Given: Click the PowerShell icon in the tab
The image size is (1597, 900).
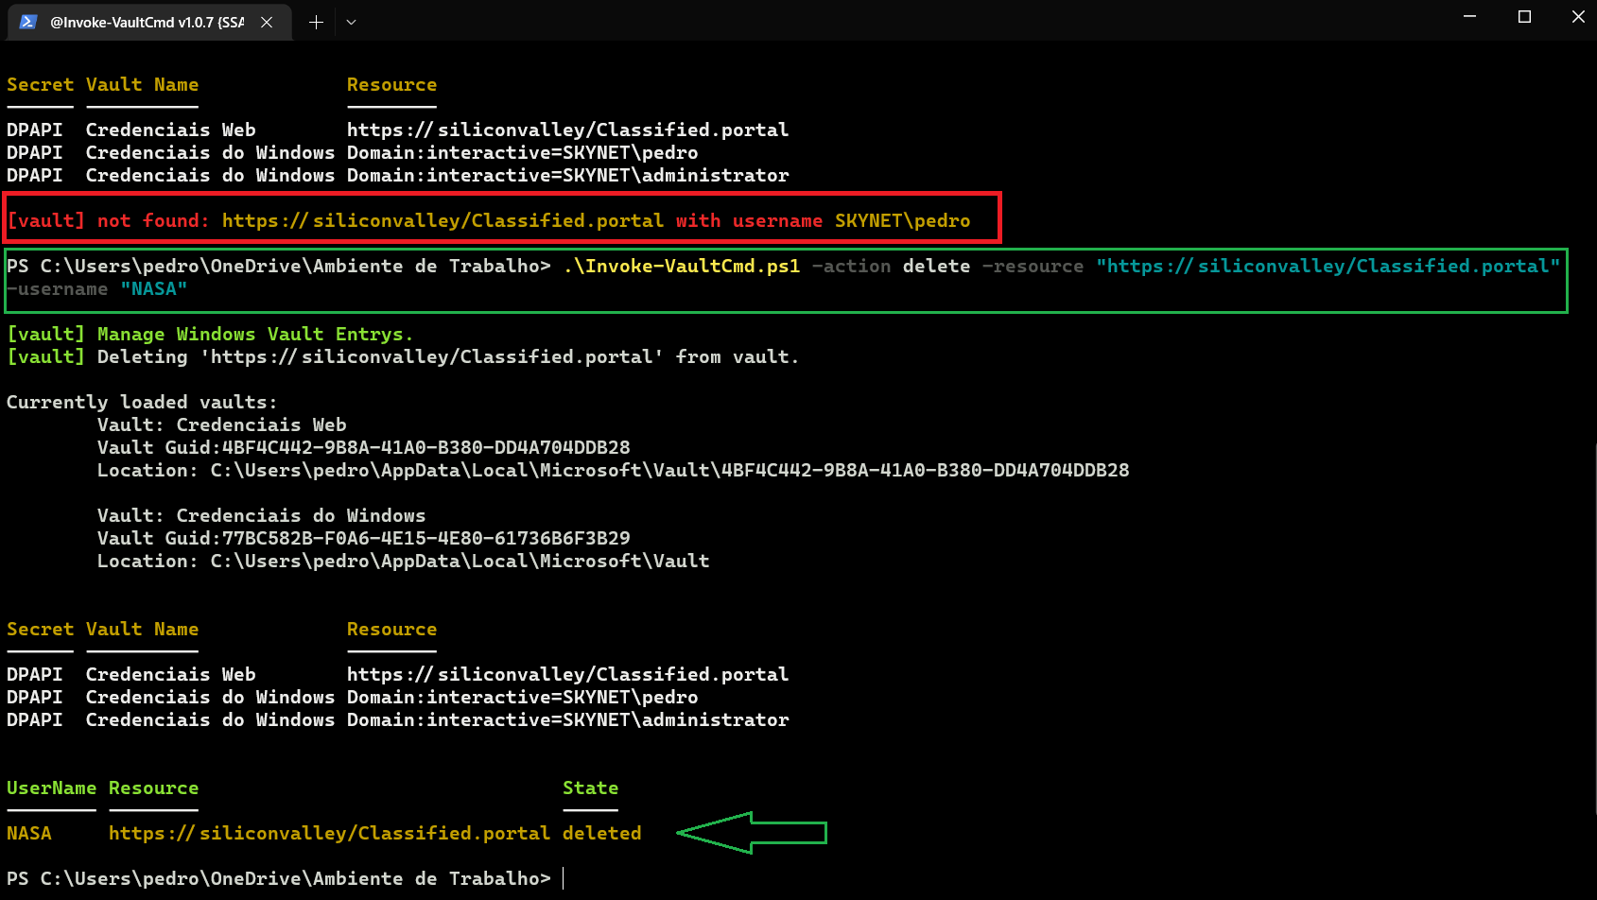Looking at the screenshot, I should click(28, 22).
